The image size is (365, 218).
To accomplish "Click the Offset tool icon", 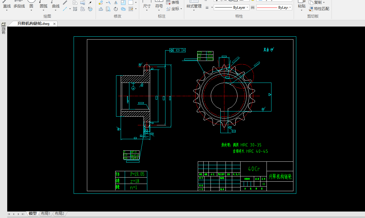I will pyautogui.click(x=101, y=9).
